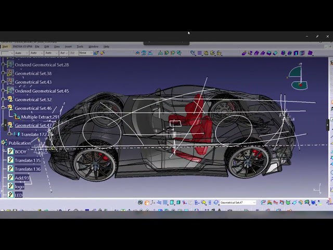Select the Publication node

[x=20, y=143]
